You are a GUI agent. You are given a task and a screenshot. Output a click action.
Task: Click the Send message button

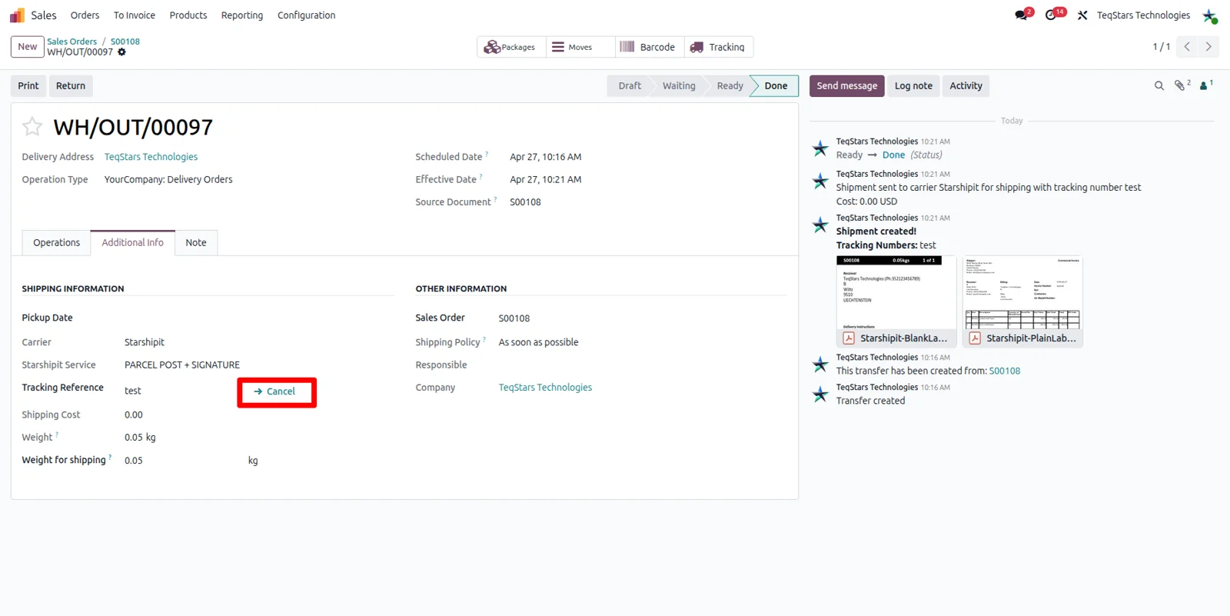[847, 86]
